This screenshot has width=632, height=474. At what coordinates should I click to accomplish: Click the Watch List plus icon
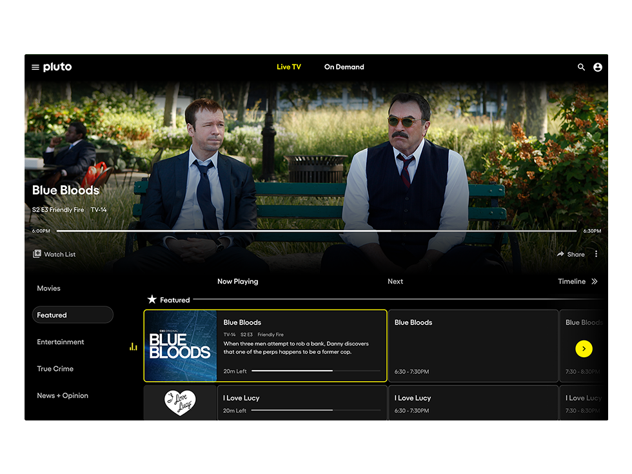(x=37, y=254)
